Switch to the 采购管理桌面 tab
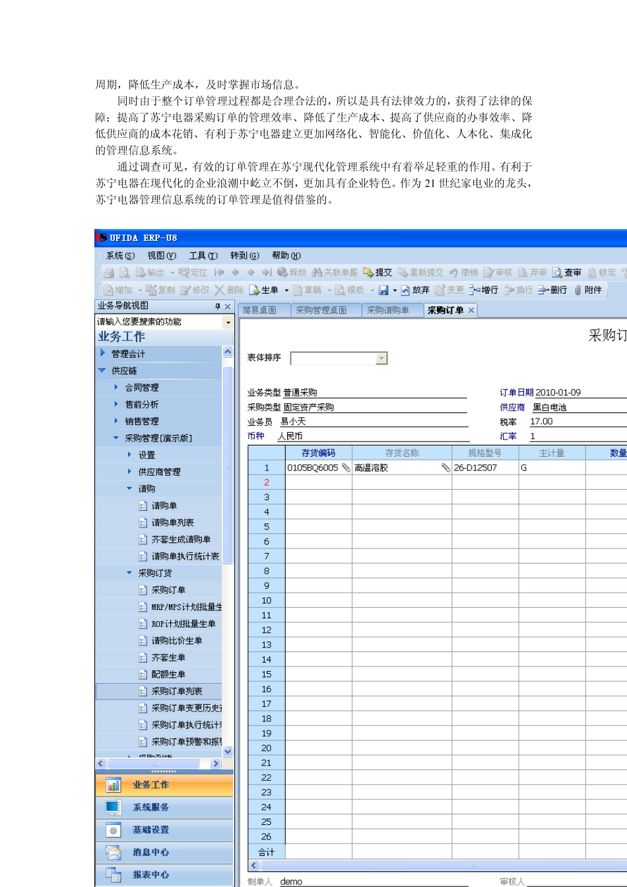The height and width of the screenshot is (887, 627). coord(327,310)
